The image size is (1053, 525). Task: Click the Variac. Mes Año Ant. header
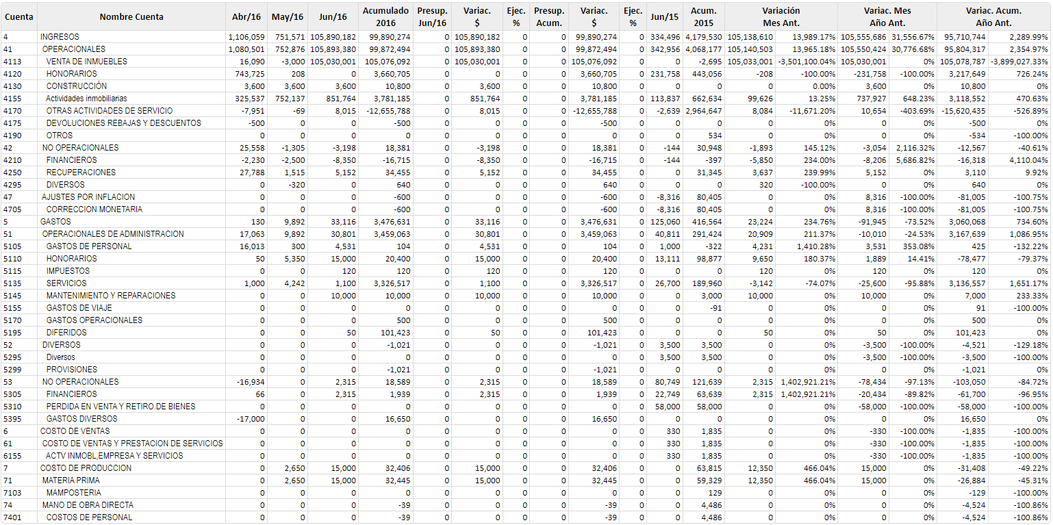[887, 16]
